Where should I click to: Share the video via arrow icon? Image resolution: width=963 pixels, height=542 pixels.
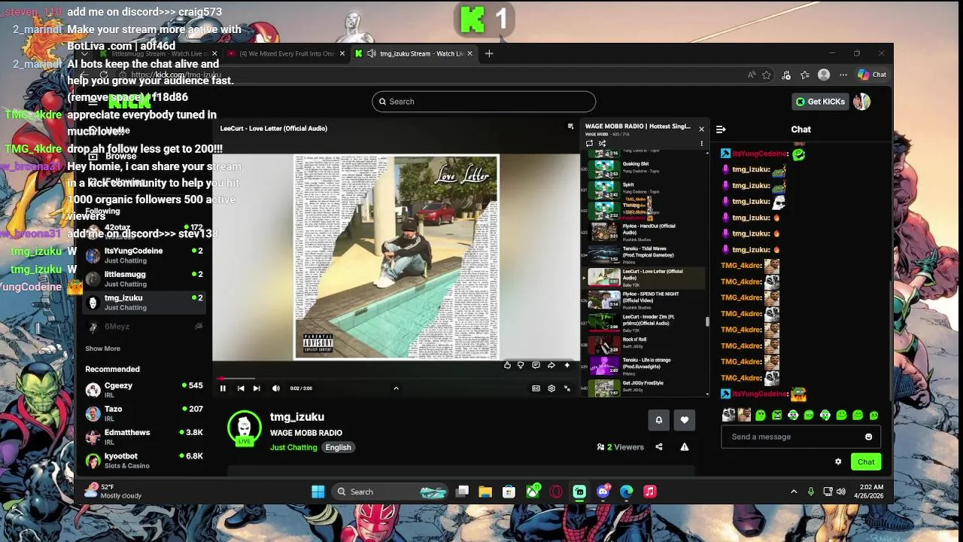click(x=551, y=365)
